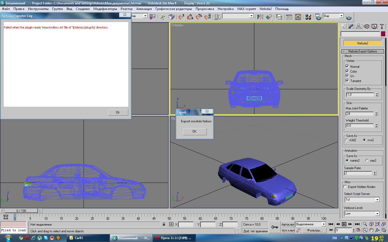
Task: Select the n3d2 mesh format radio
Action: (x=347, y=140)
